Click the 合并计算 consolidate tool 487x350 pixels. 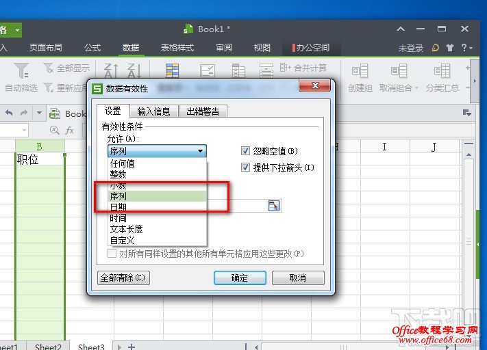pos(303,68)
